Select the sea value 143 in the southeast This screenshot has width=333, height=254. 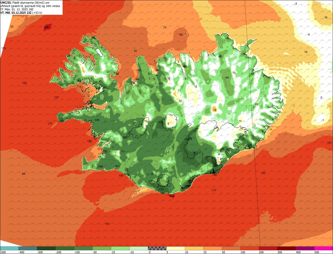tap(263, 173)
